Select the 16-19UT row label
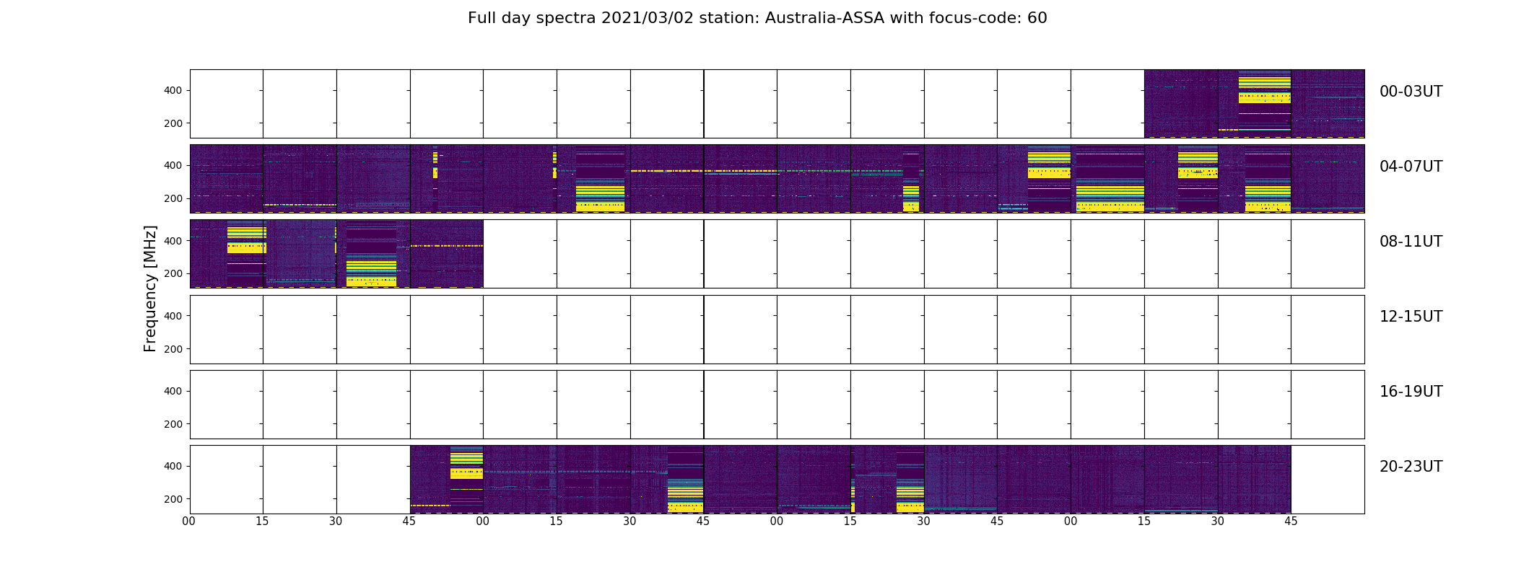This screenshot has height=577, width=1516. [x=1411, y=392]
